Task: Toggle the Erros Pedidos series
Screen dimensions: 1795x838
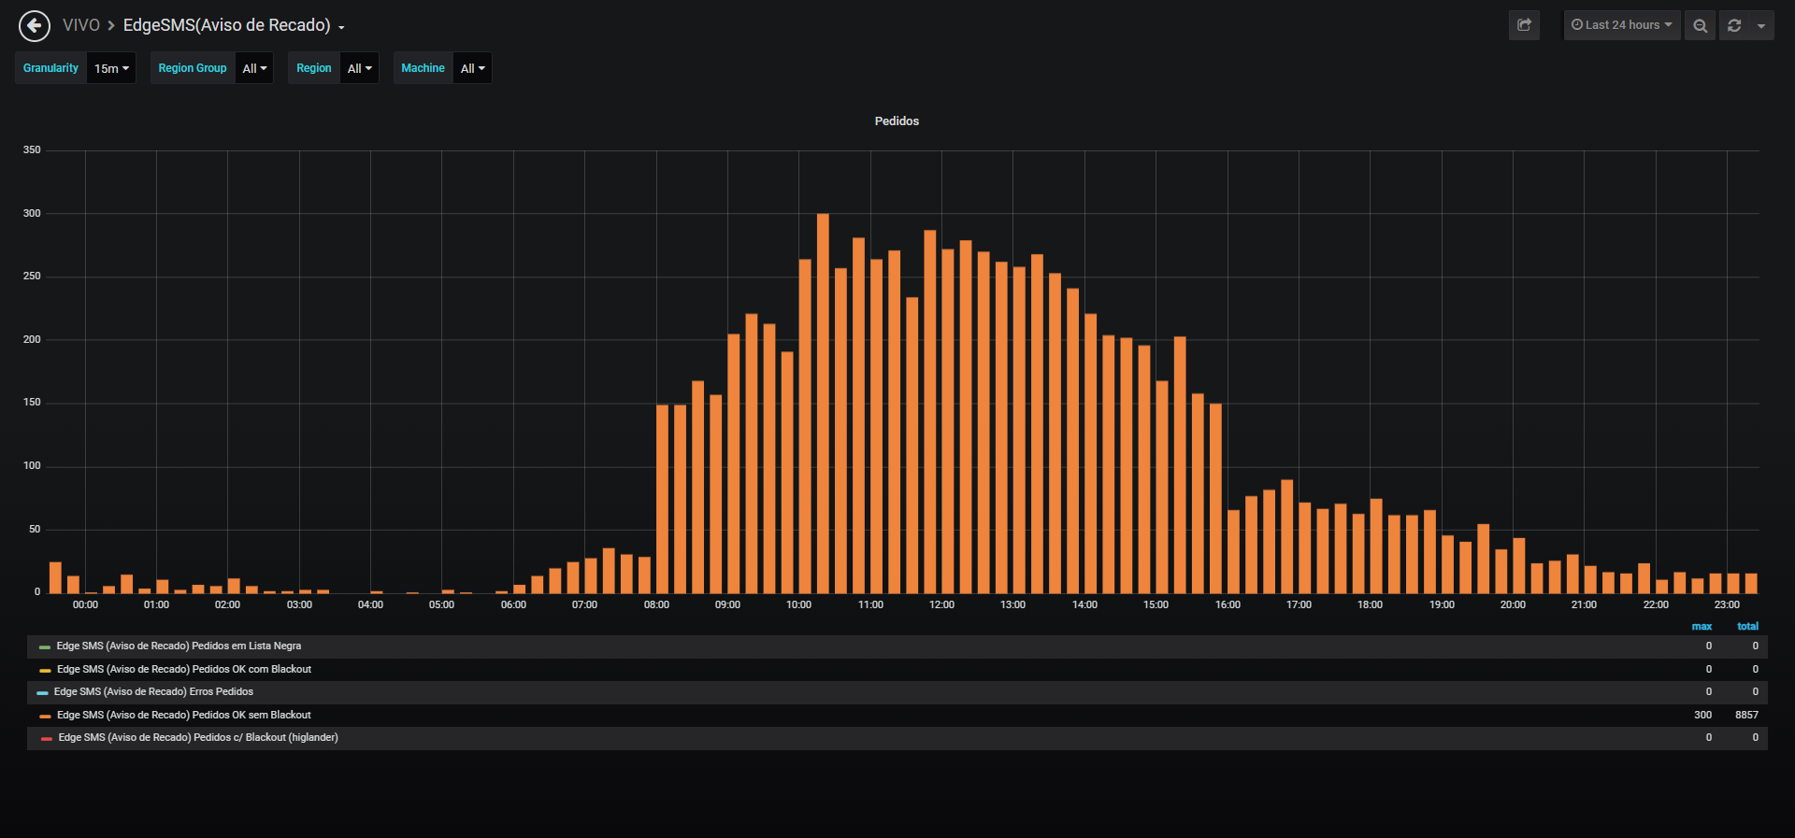Action: click(153, 691)
